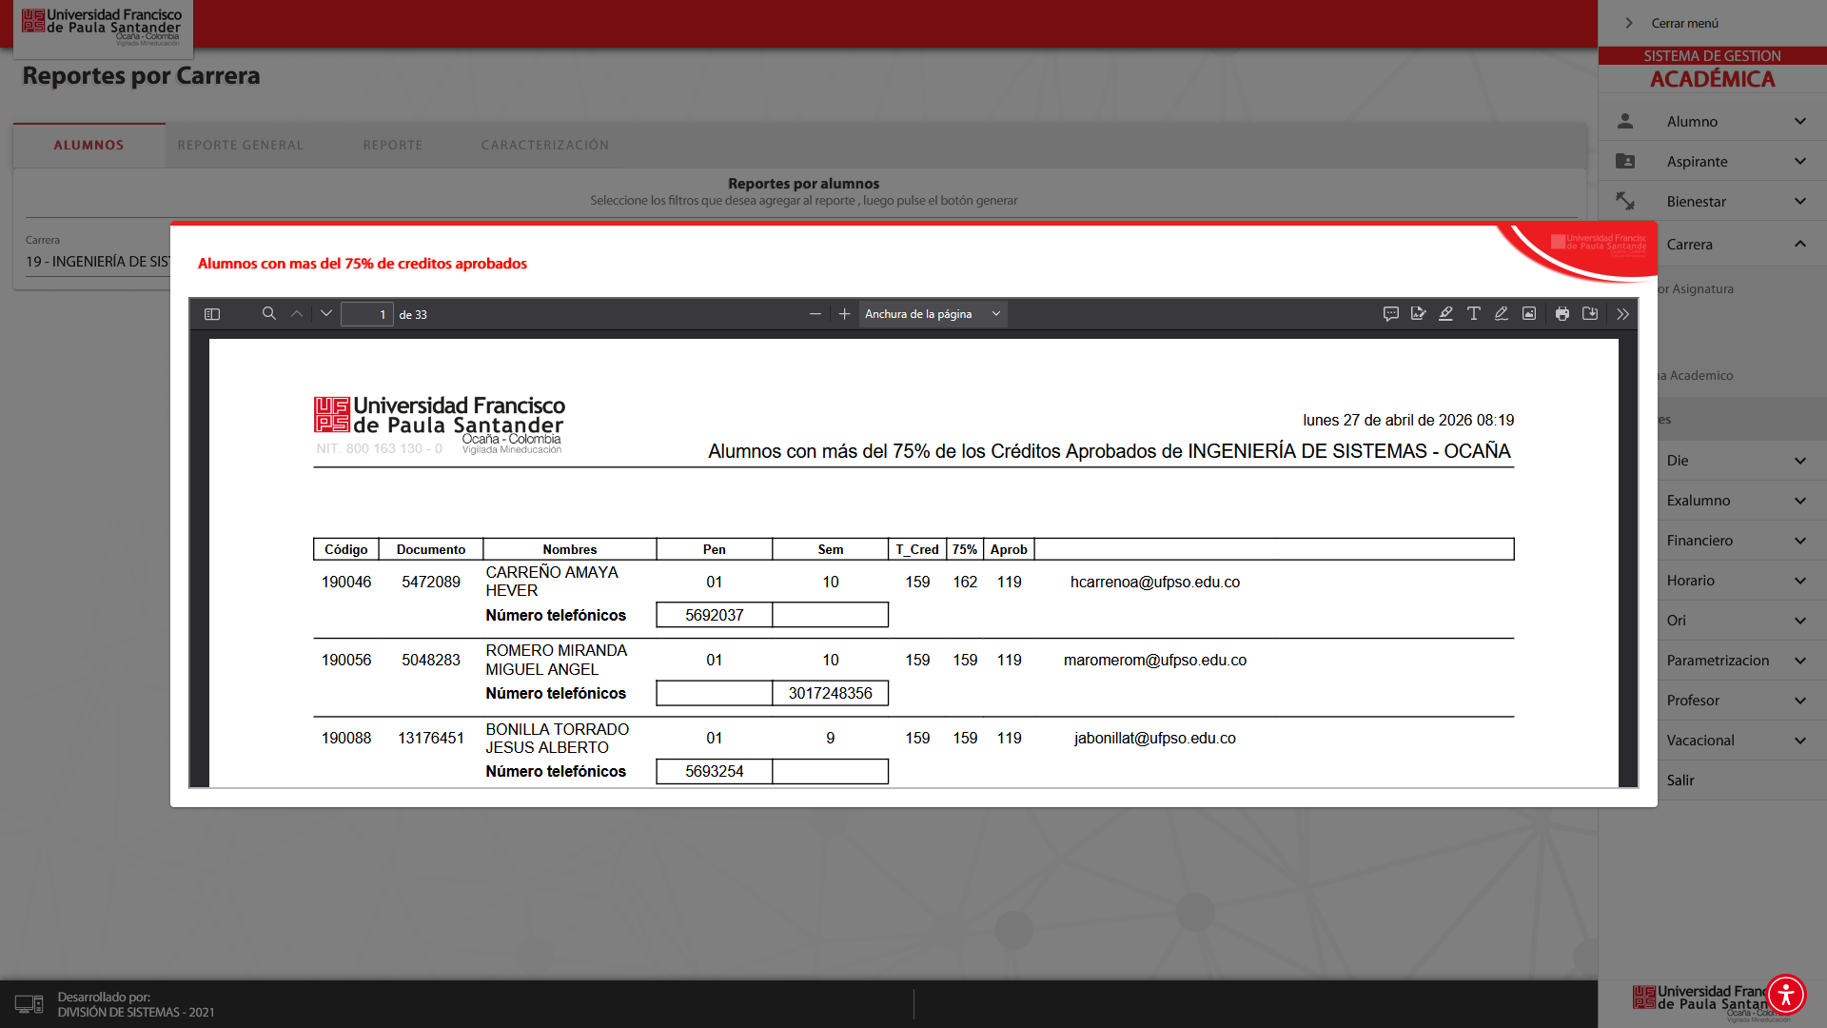Click Cerrar menú to hide sidebar
1827x1028 pixels.
pos(1684,23)
